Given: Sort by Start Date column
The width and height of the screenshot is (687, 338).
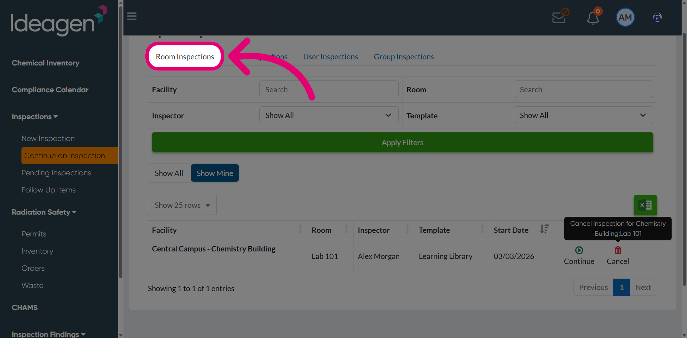Looking at the screenshot, I should coord(522,230).
